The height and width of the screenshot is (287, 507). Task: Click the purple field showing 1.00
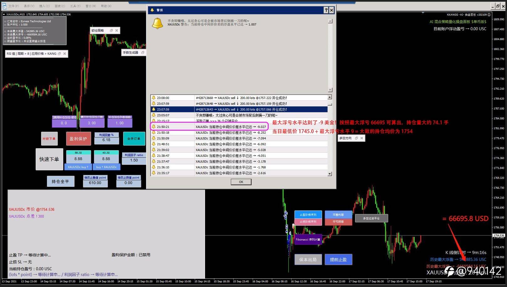(x=120, y=123)
